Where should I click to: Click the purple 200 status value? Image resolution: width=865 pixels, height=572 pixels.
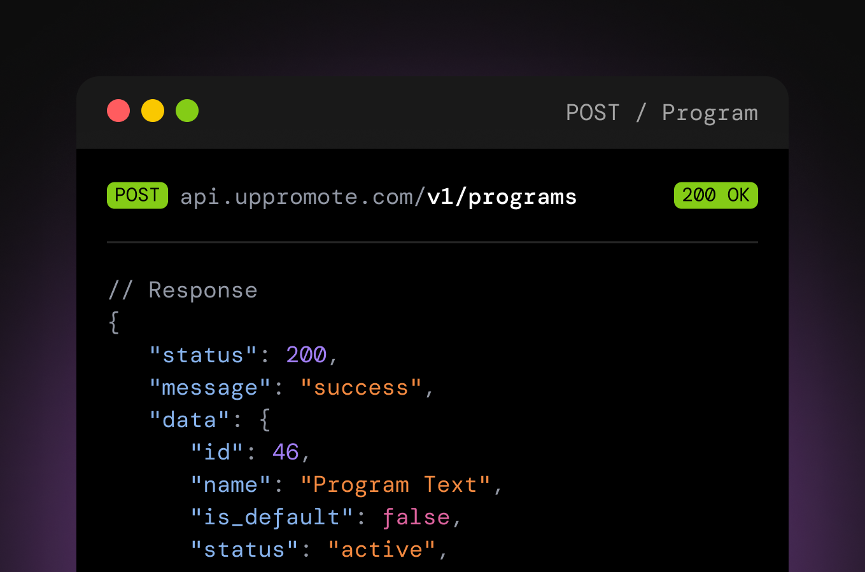306,355
